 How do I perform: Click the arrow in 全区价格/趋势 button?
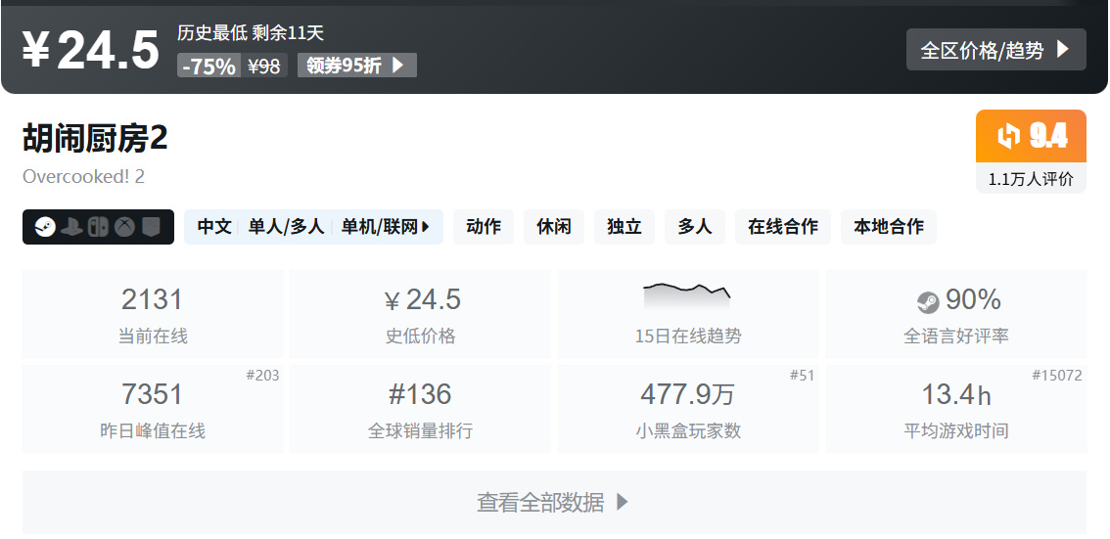tap(1062, 50)
